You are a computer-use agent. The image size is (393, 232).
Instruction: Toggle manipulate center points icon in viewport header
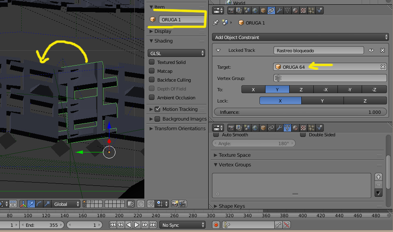click(x=13, y=204)
